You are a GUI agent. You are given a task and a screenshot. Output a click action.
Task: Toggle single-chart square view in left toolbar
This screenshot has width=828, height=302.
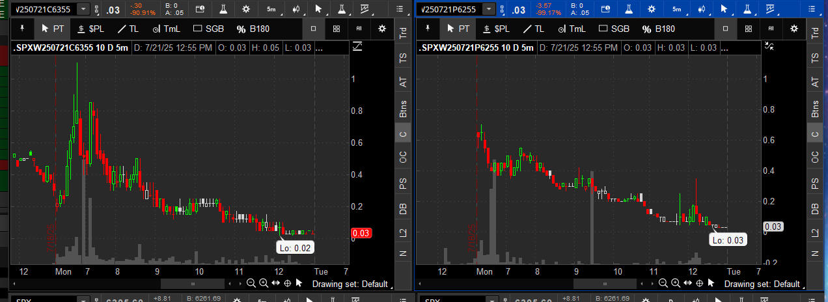[x=313, y=29]
